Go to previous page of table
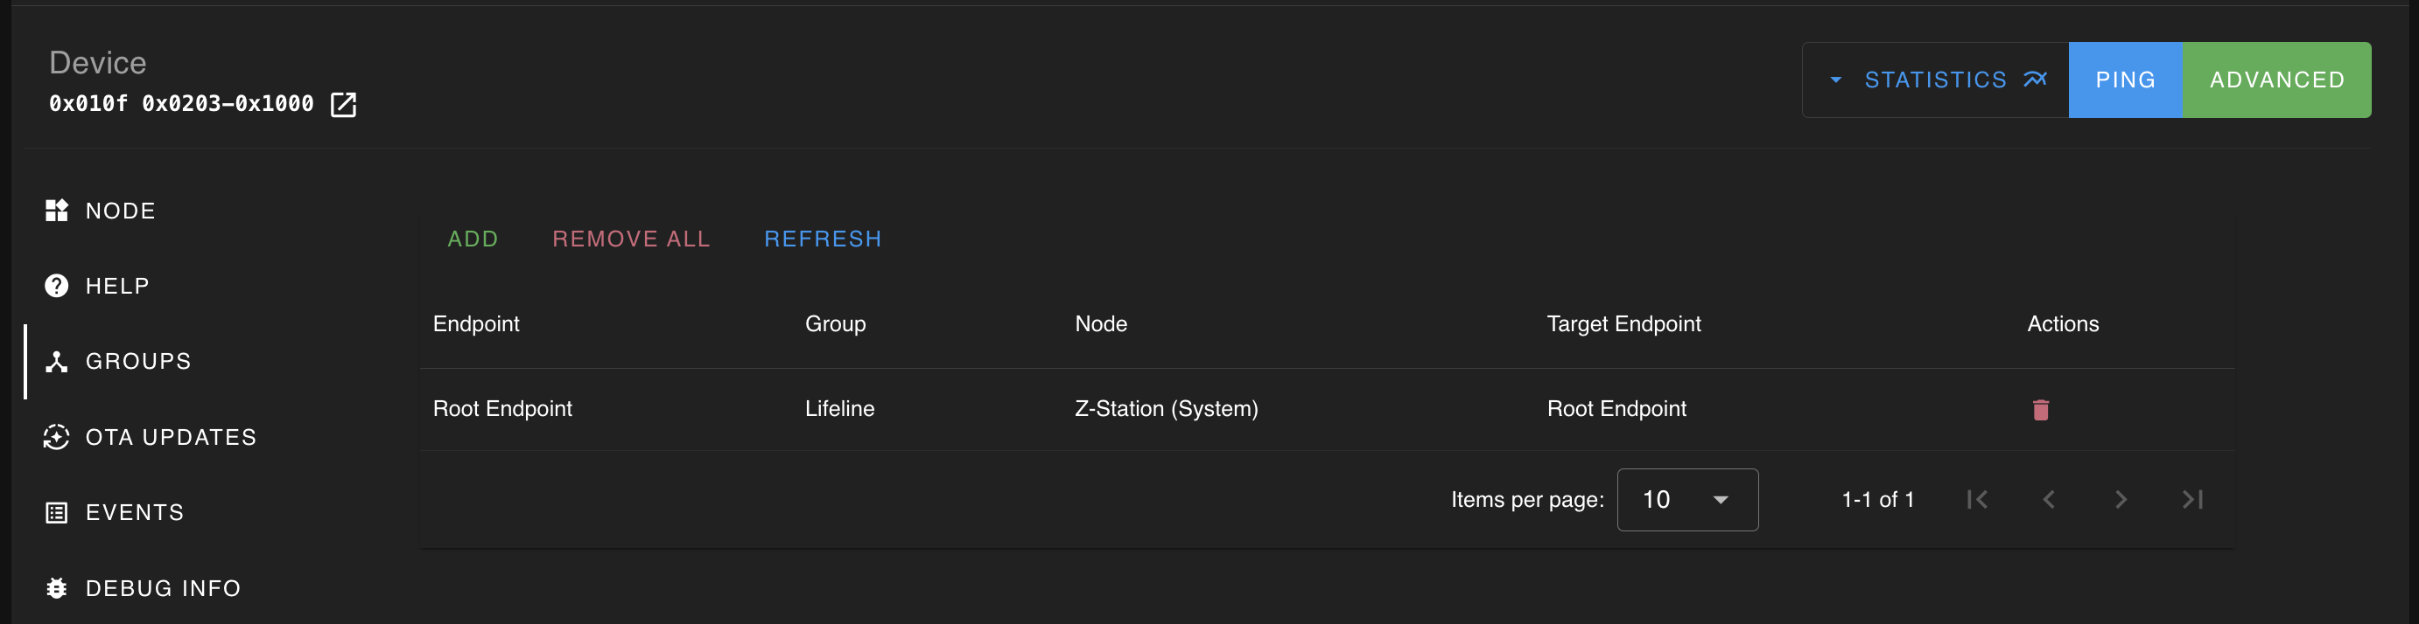 (2049, 499)
